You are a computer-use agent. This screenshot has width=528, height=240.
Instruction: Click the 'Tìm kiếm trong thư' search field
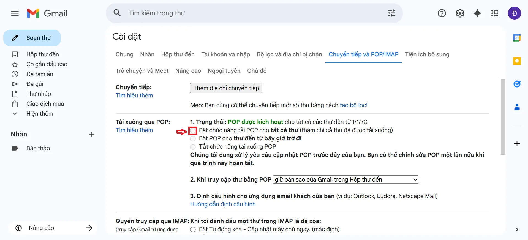248,13
